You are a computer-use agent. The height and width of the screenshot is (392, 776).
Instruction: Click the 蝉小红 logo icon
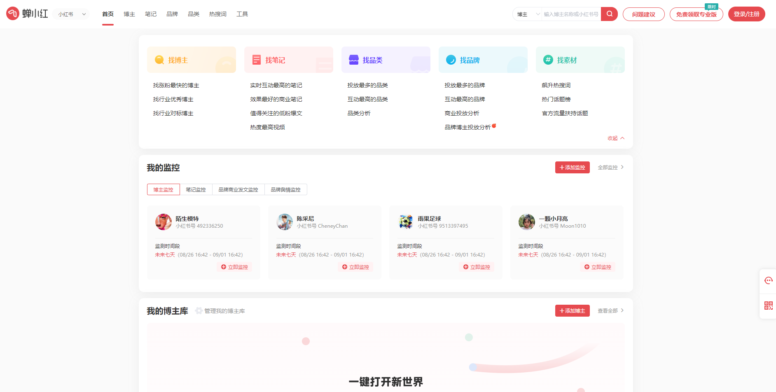pos(13,14)
